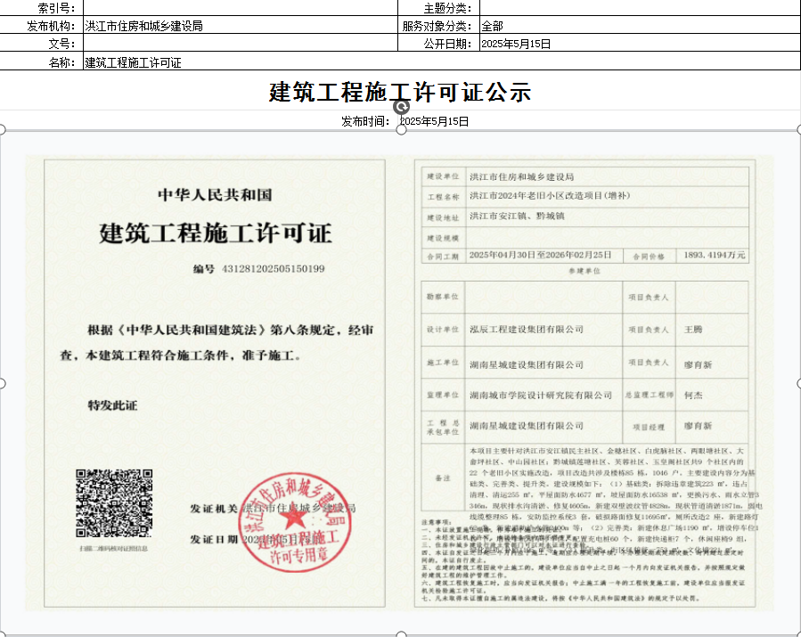Click the red official seal stamp
801x637 pixels.
[291, 525]
